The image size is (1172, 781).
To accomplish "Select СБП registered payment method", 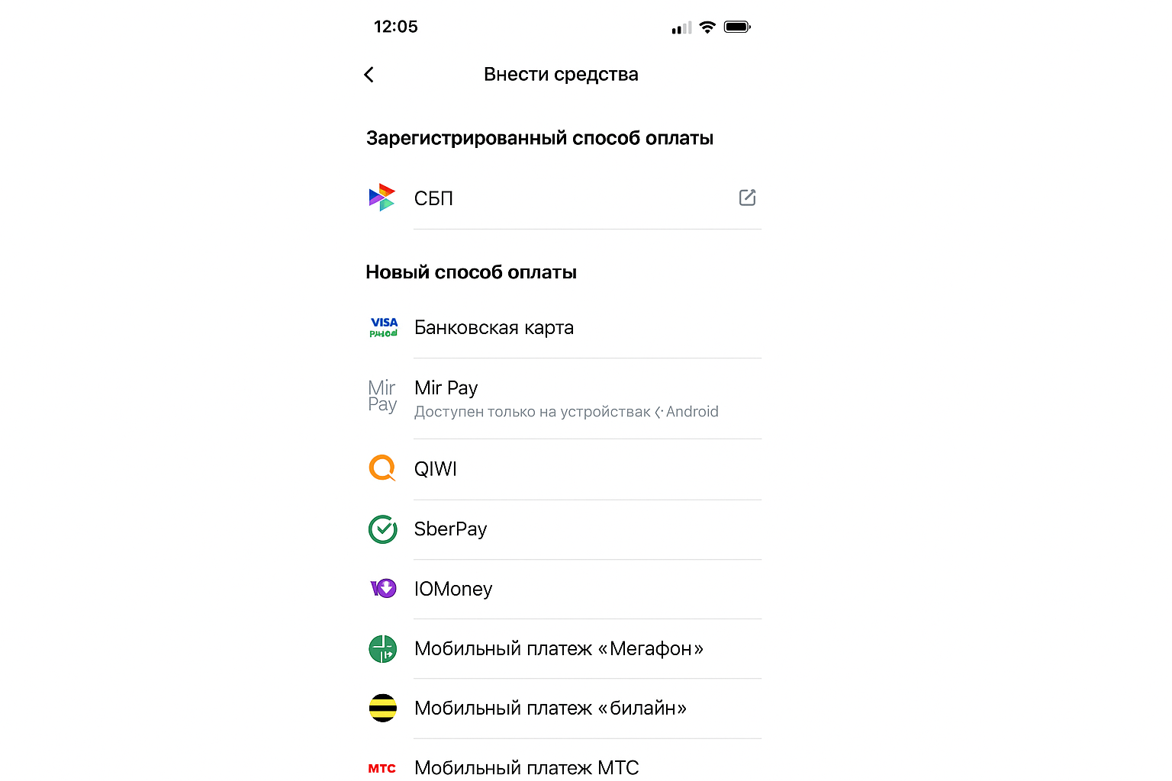I will (433, 198).
